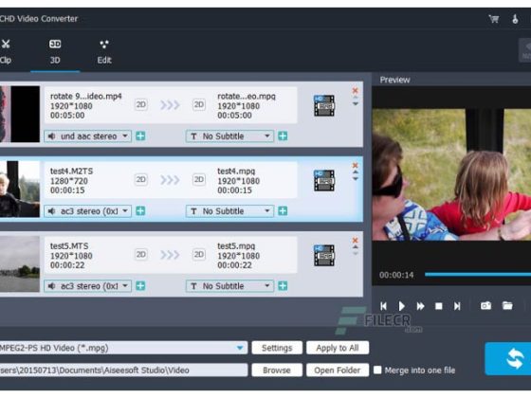Add audio track to test4.M2TS
Image resolution: width=531 pixels, height=398 pixels.
pos(140,210)
